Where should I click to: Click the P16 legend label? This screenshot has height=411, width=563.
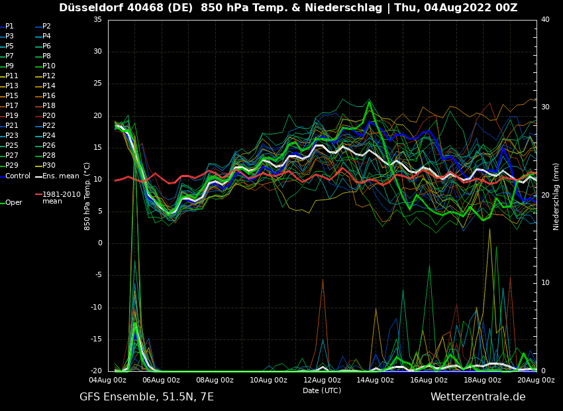49,96
